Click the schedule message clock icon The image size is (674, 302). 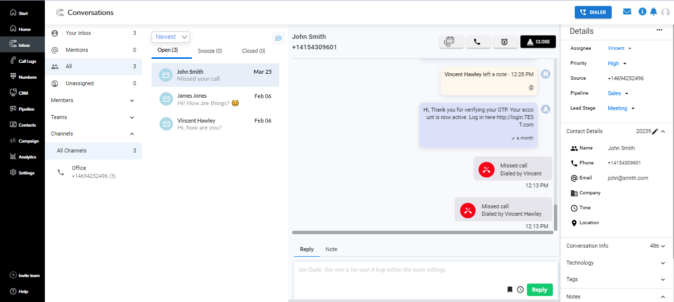pos(520,290)
